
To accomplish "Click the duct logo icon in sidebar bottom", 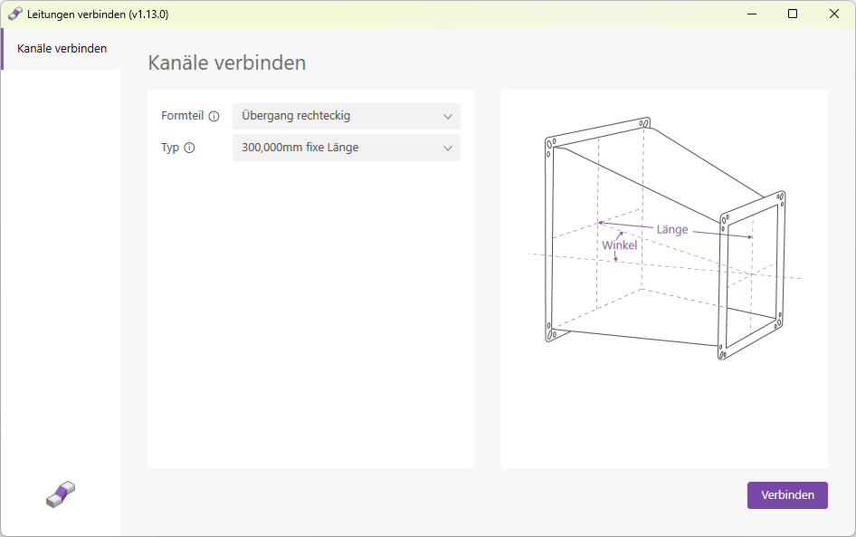I will pyautogui.click(x=61, y=494).
